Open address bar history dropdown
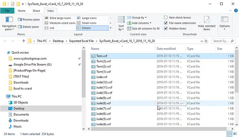239x137 pixels. click(201, 41)
